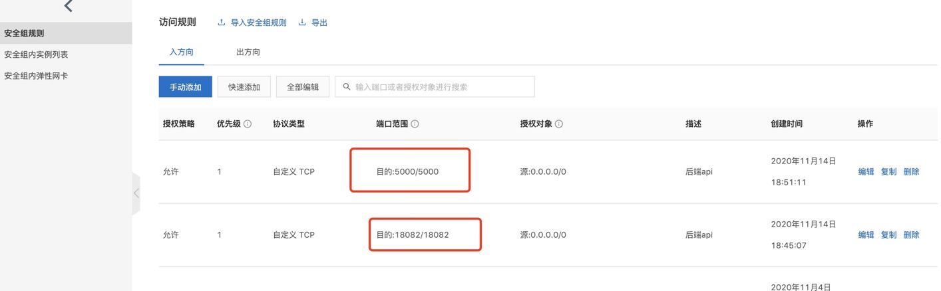The height and width of the screenshot is (291, 941).
Task: Open 安全组内实例列表 in sidebar
Action: click(x=36, y=54)
